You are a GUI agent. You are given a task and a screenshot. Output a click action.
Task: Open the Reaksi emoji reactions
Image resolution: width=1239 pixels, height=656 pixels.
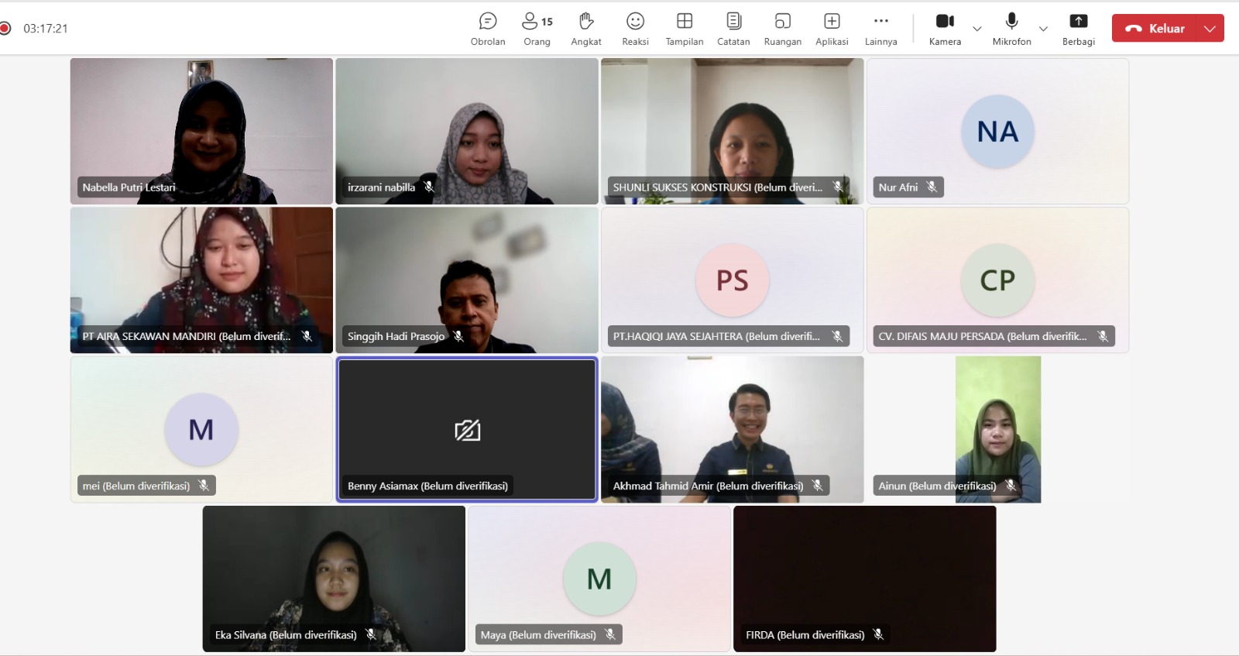635,29
